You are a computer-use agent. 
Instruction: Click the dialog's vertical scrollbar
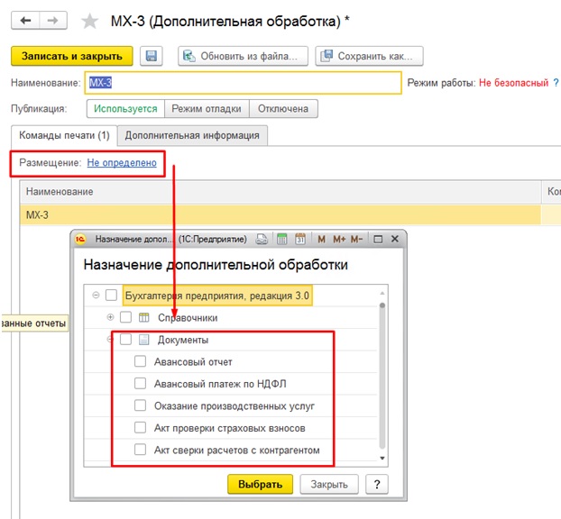(382, 378)
